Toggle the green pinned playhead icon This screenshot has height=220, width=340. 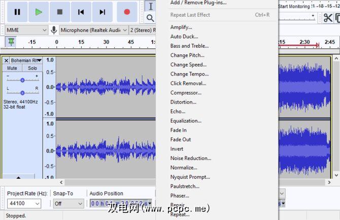point(11,42)
